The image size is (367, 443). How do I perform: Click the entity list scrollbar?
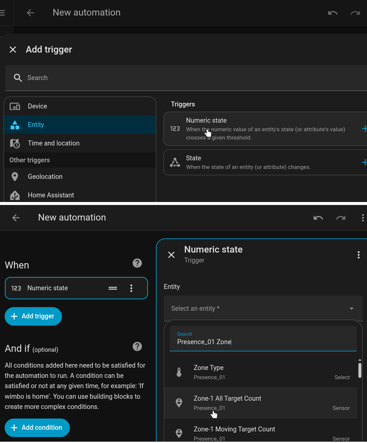point(360,370)
